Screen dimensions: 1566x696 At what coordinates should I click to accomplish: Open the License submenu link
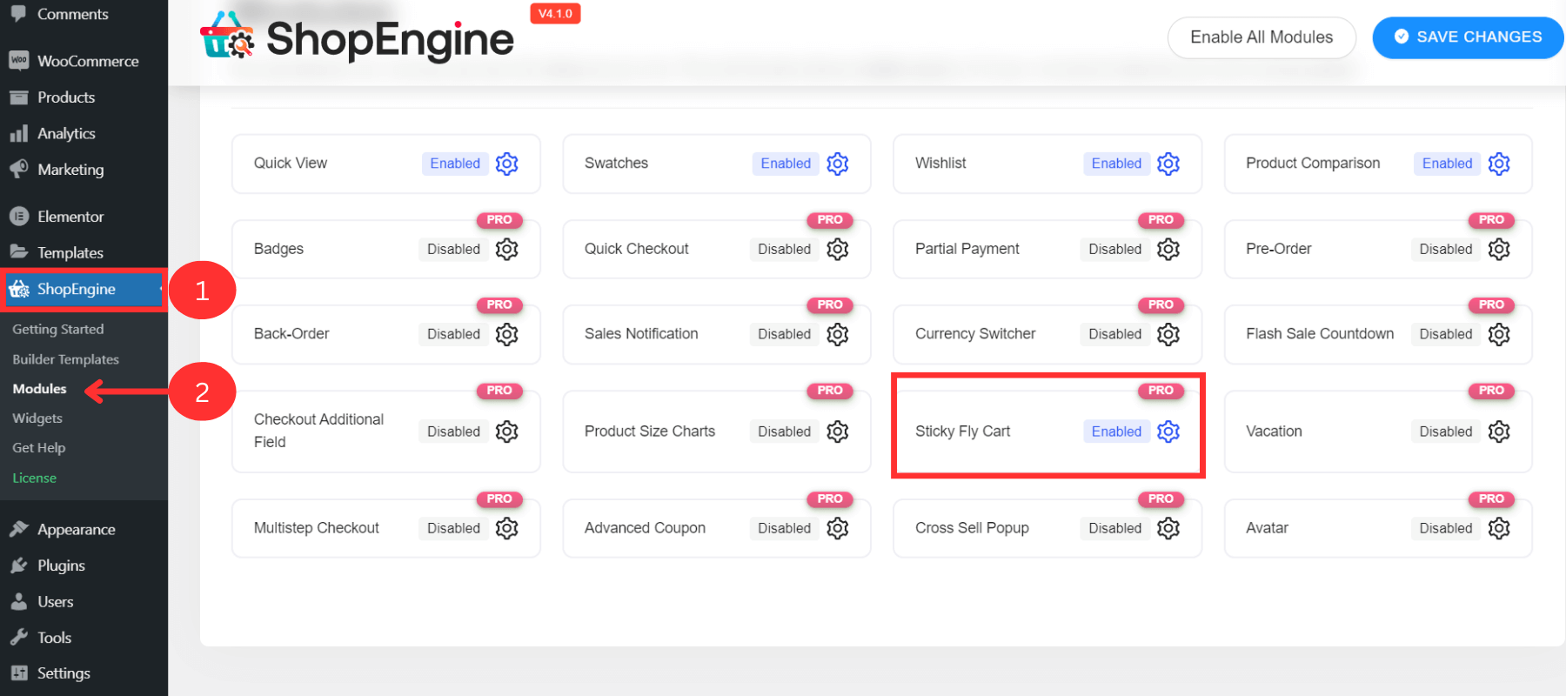pos(34,478)
